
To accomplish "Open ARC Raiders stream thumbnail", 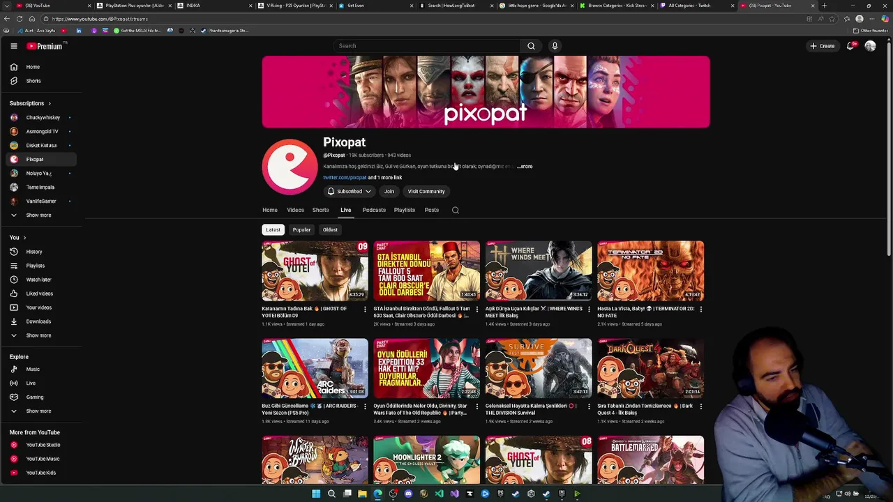I will point(315,368).
